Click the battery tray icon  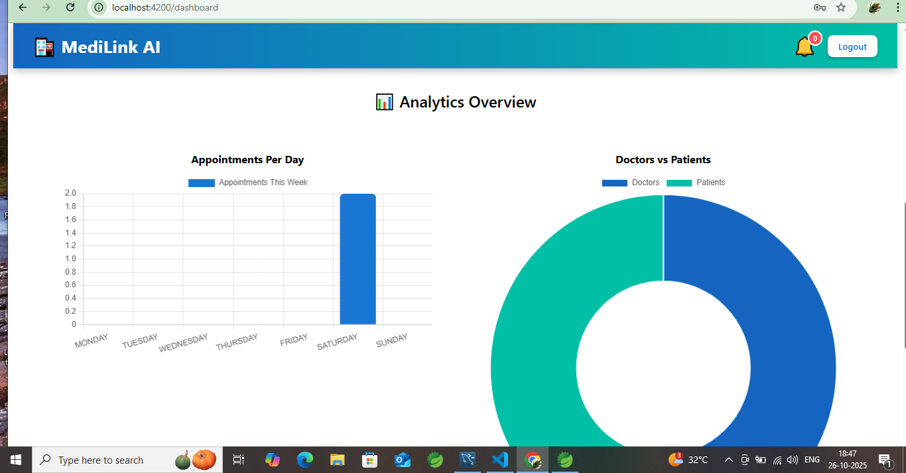[761, 460]
